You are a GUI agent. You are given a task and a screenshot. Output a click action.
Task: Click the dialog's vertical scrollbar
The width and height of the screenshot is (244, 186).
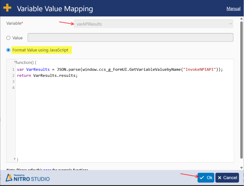[242, 89]
